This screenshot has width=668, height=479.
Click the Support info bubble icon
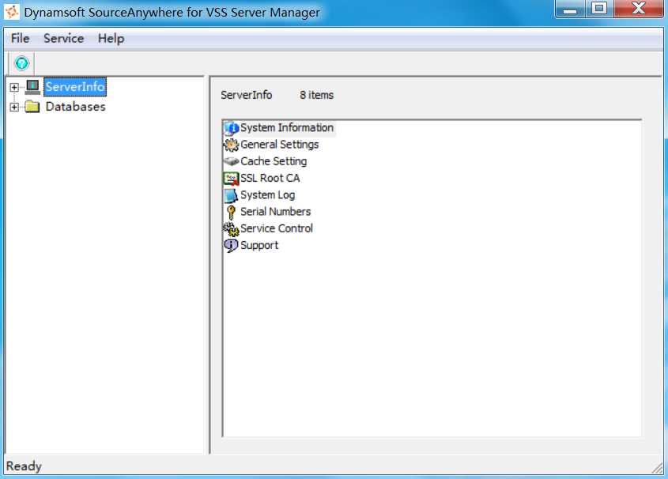point(232,246)
